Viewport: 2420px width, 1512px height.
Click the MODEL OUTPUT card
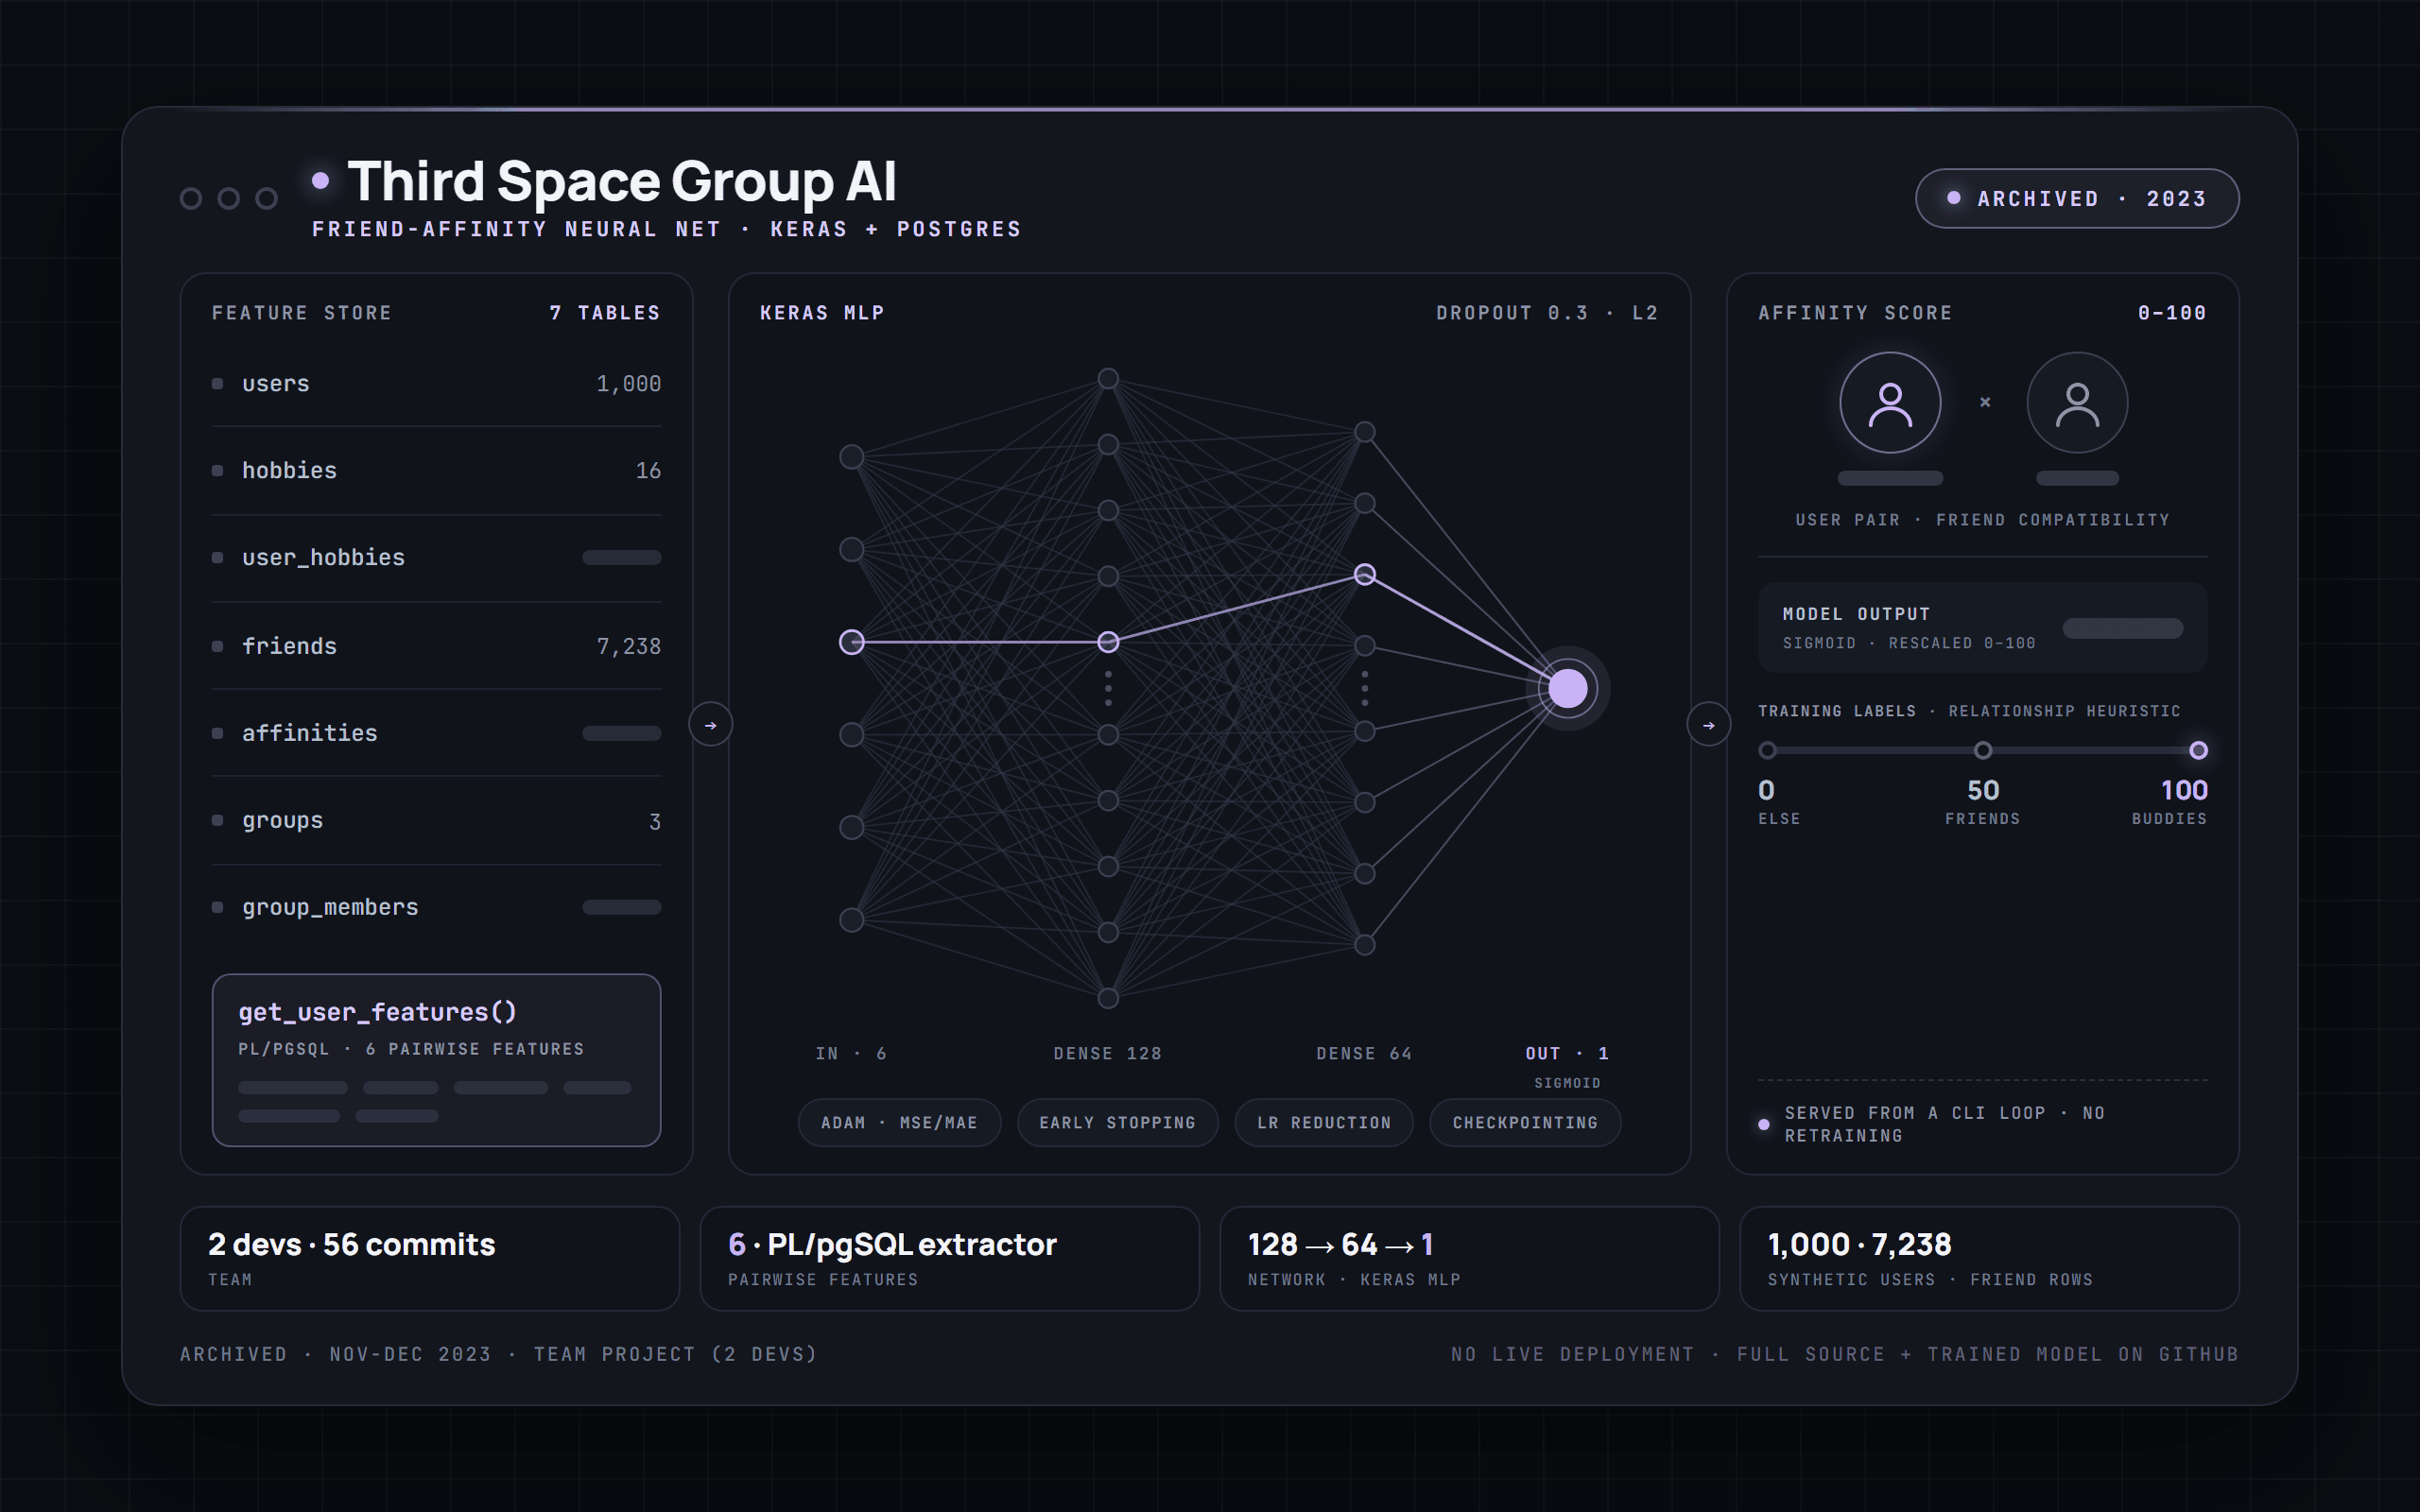coord(1982,628)
